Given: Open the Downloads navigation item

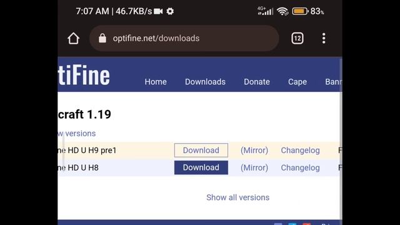Looking at the screenshot, I should pyautogui.click(x=205, y=82).
